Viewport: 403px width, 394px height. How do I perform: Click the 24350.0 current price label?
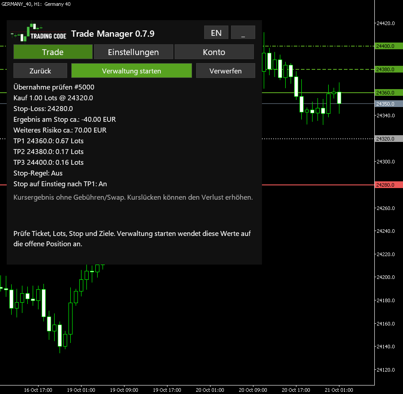[x=389, y=104]
